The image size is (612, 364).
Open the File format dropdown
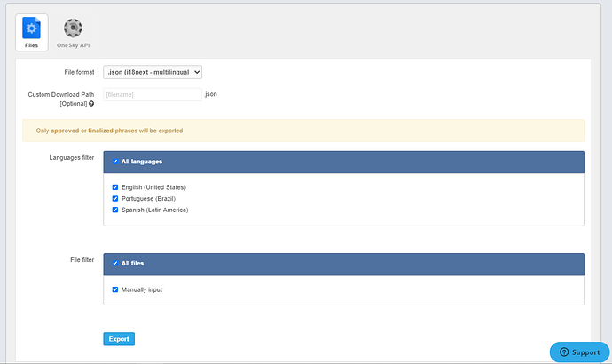[x=153, y=72]
